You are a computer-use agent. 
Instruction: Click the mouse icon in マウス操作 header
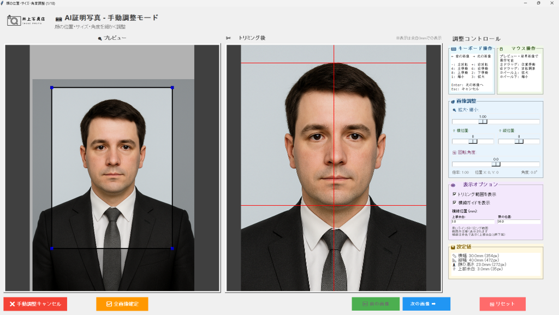point(501,49)
